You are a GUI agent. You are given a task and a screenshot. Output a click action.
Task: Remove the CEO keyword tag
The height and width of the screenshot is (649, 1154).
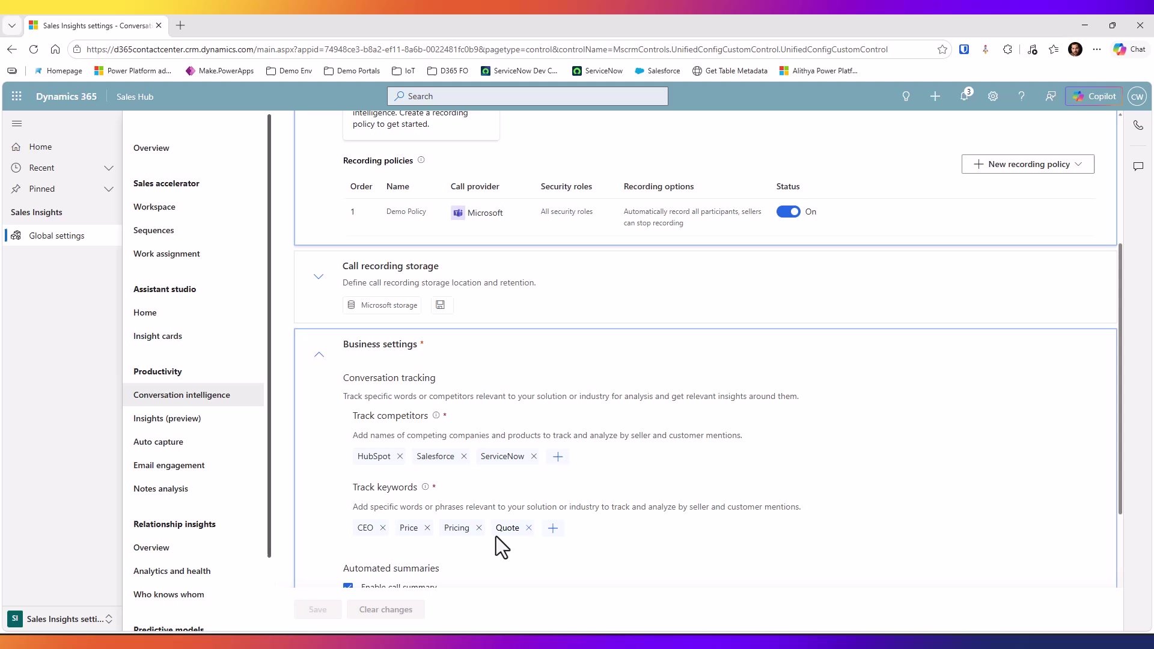click(x=383, y=528)
